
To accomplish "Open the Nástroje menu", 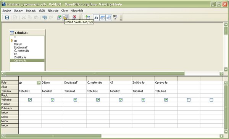I will (53, 11).
